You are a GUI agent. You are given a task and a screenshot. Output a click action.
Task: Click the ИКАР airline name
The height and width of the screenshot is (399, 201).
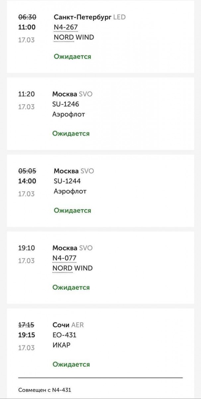pos(61,345)
